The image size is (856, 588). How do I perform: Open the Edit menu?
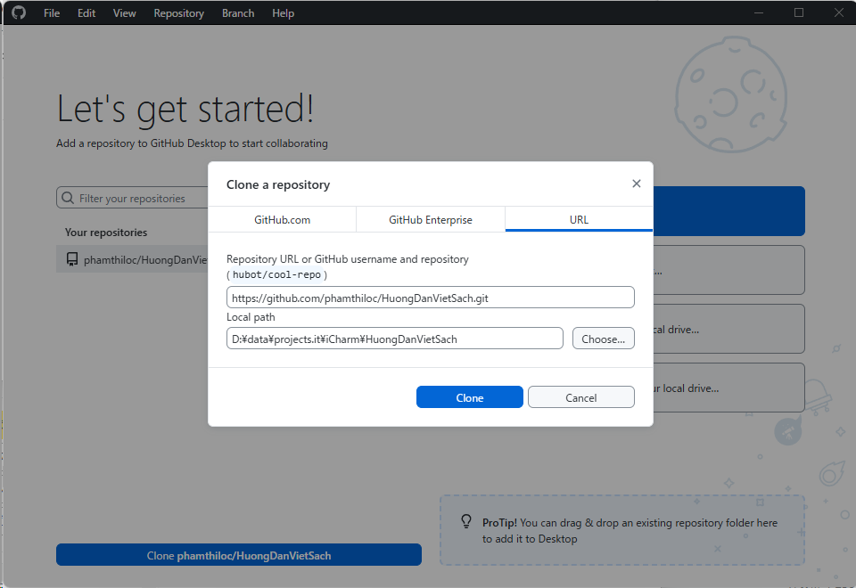86,13
